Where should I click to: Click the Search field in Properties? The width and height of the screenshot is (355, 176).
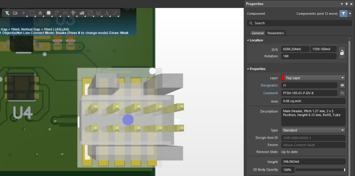(300, 23)
